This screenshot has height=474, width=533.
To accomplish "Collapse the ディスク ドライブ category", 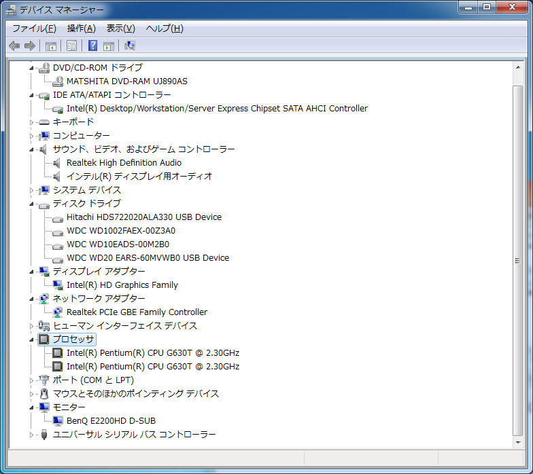I will 31,204.
